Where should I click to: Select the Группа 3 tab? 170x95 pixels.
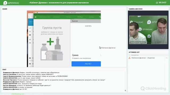coord(80,17)
